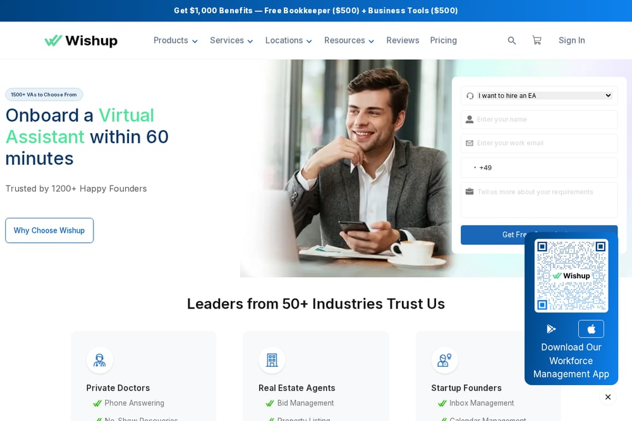Click the Sign In link
This screenshot has width=632, height=421.
pos(571,40)
